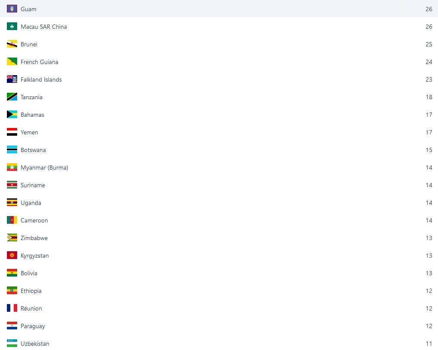
Task: Select the Tanzania flag icon
Action: (12, 97)
